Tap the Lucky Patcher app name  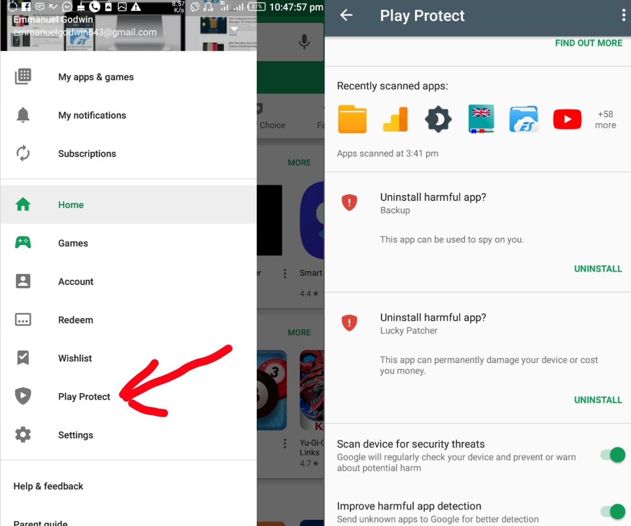click(409, 330)
